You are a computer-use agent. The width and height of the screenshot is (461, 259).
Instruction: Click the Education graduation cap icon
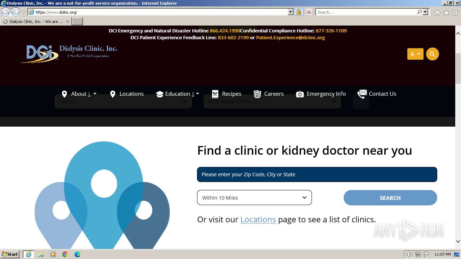(160, 94)
